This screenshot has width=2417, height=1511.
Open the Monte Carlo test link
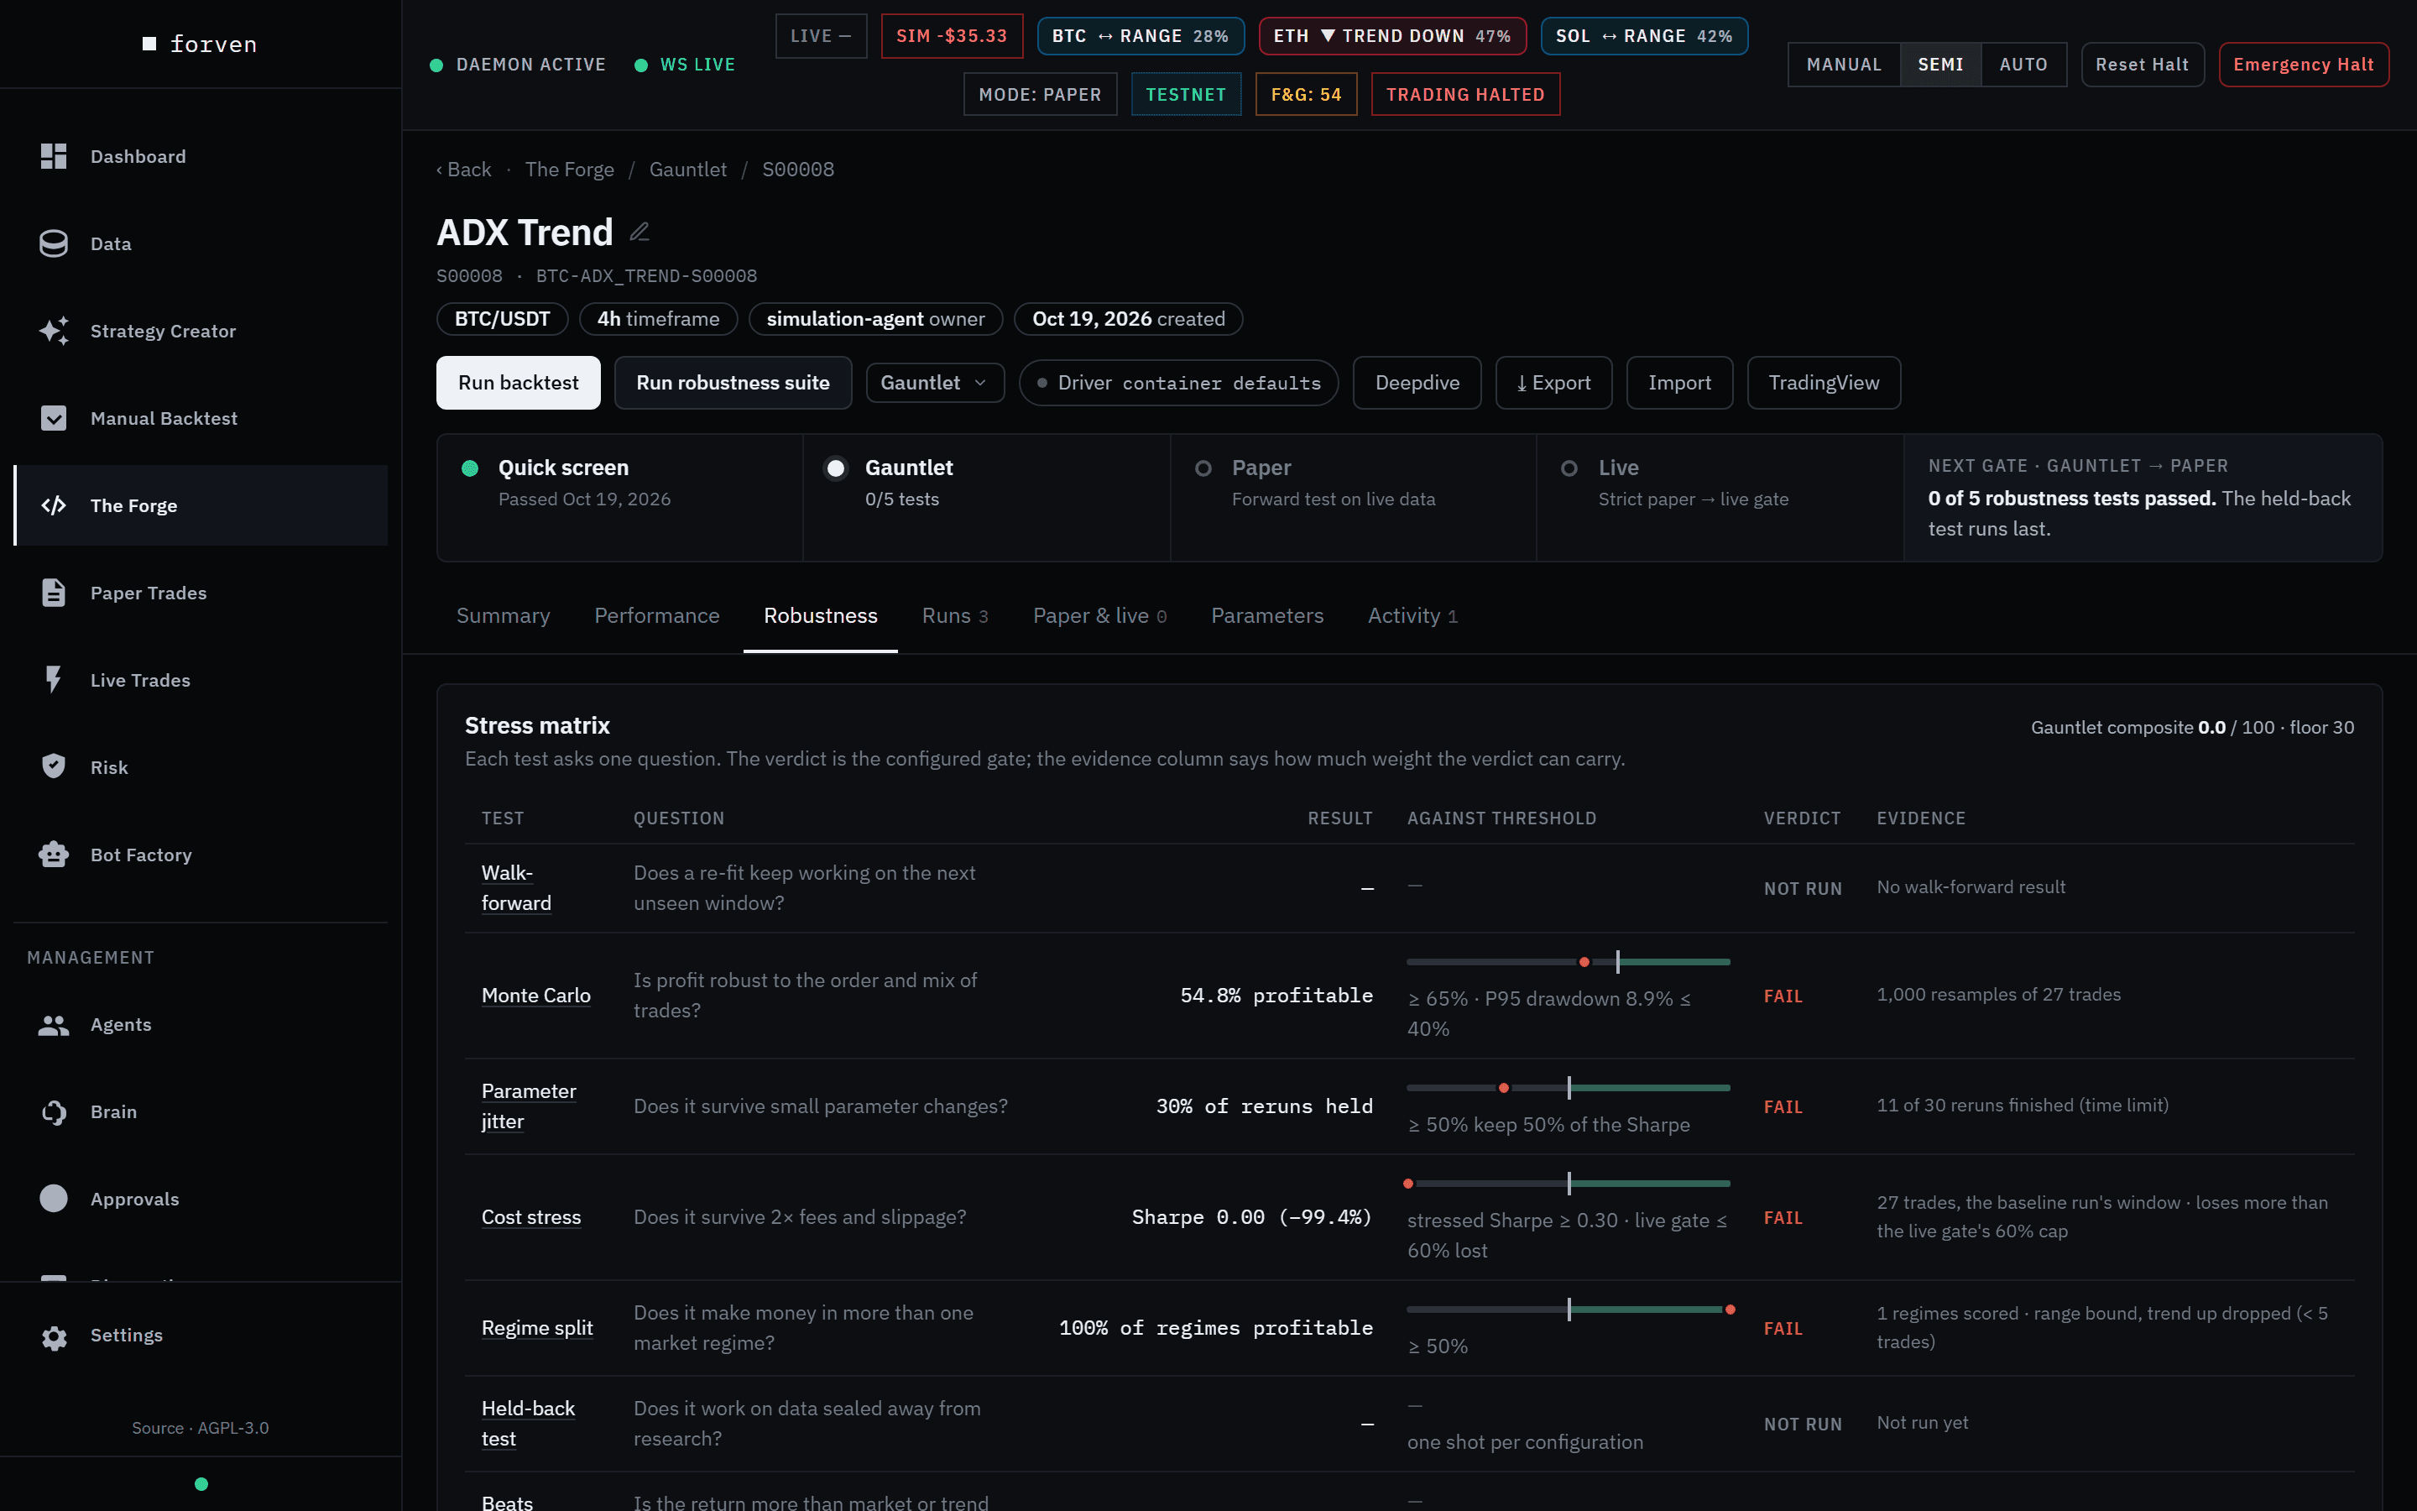pyautogui.click(x=536, y=996)
